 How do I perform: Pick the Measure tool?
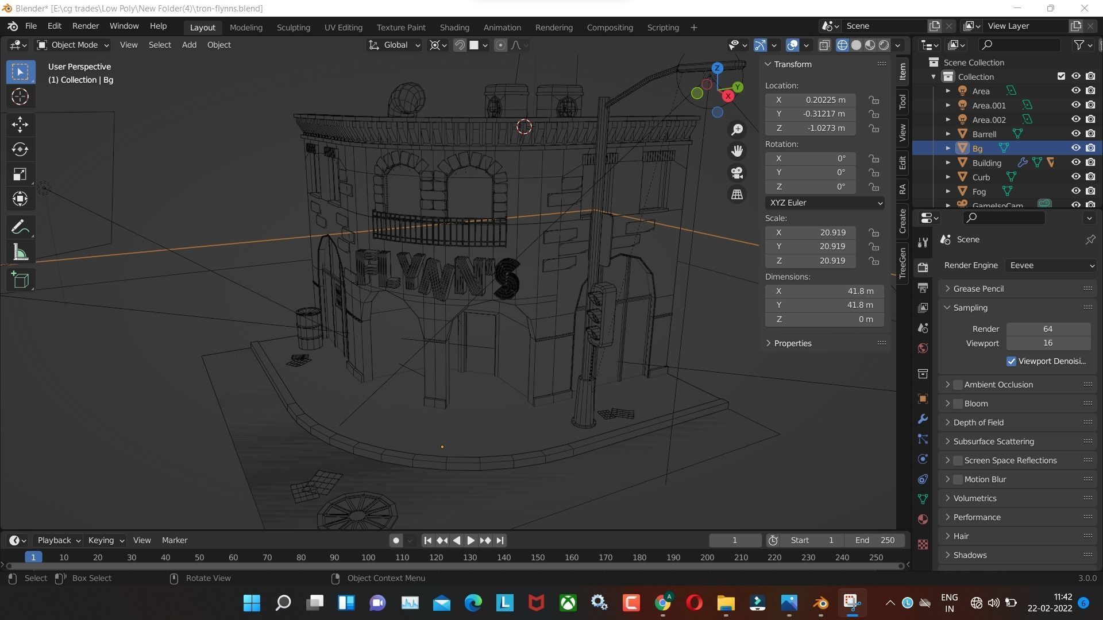coord(20,253)
